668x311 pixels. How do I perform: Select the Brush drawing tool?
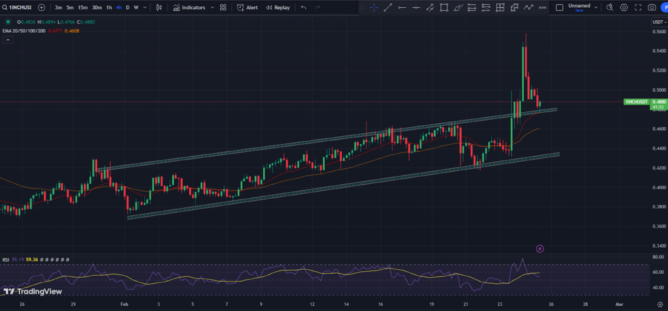tap(458, 7)
